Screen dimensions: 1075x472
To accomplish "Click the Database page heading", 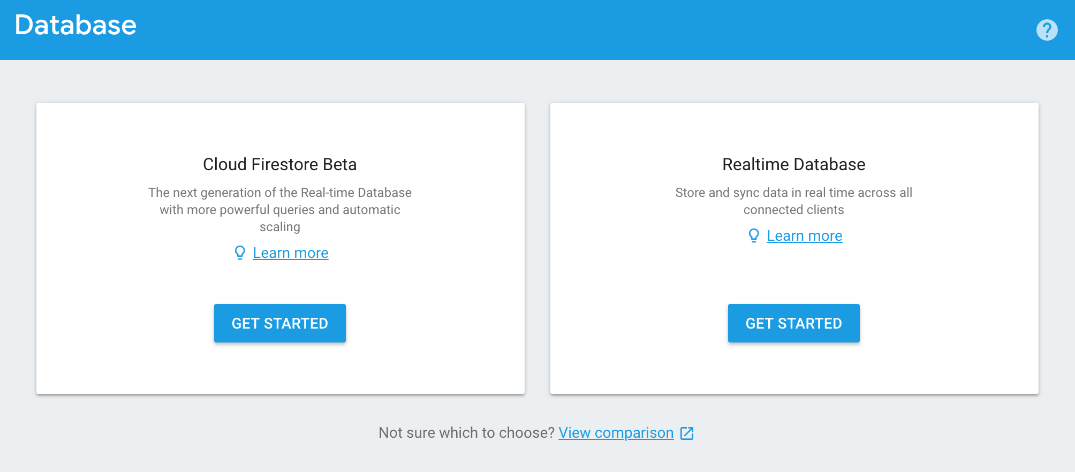I will point(75,25).
